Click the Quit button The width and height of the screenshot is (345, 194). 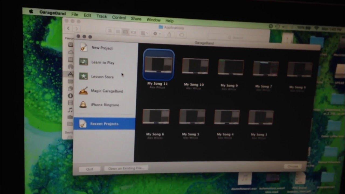[x=89, y=169]
